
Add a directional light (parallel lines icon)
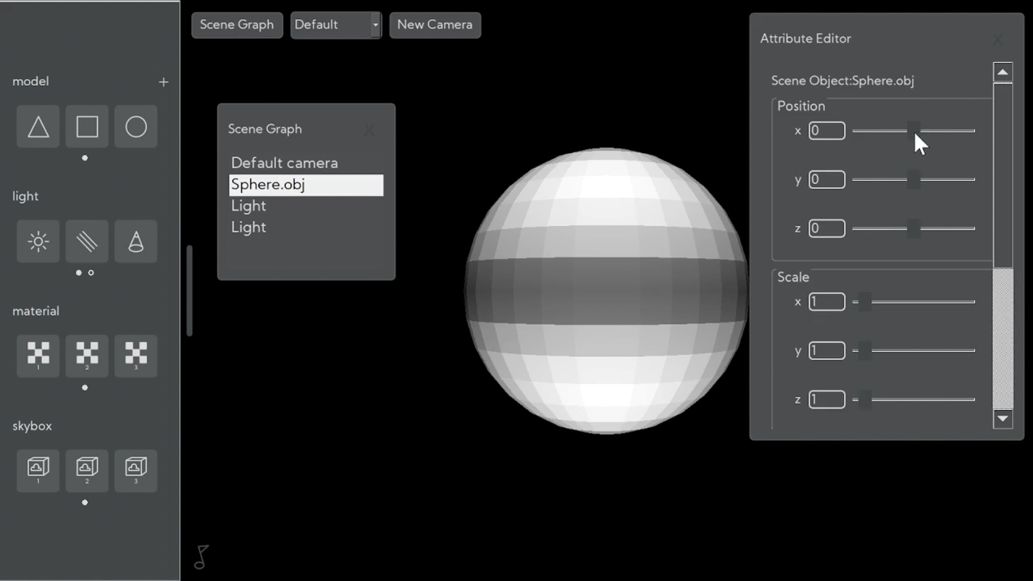click(87, 241)
